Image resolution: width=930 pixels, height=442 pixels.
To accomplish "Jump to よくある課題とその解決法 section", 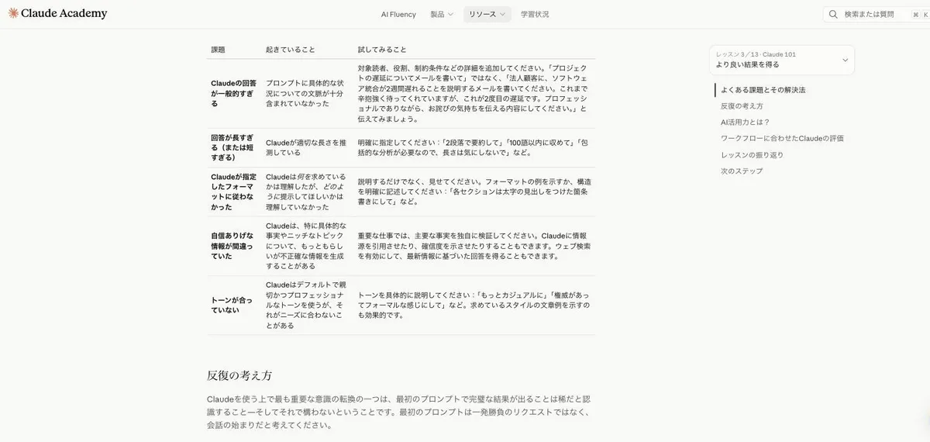I will [x=763, y=90].
